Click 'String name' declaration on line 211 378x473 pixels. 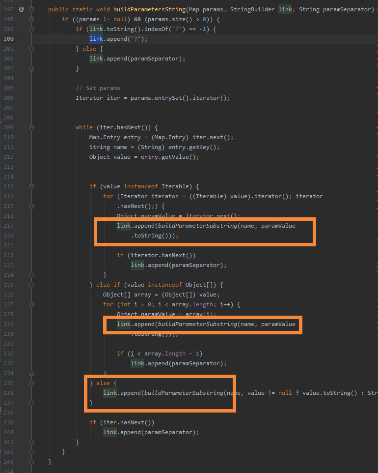coord(108,147)
